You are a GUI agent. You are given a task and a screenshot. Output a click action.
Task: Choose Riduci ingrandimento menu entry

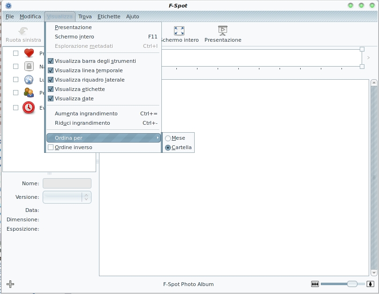pyautogui.click(x=103, y=123)
